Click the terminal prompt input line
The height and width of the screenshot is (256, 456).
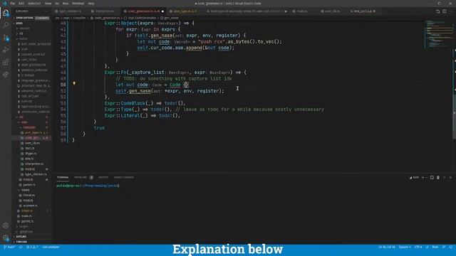click(88, 186)
